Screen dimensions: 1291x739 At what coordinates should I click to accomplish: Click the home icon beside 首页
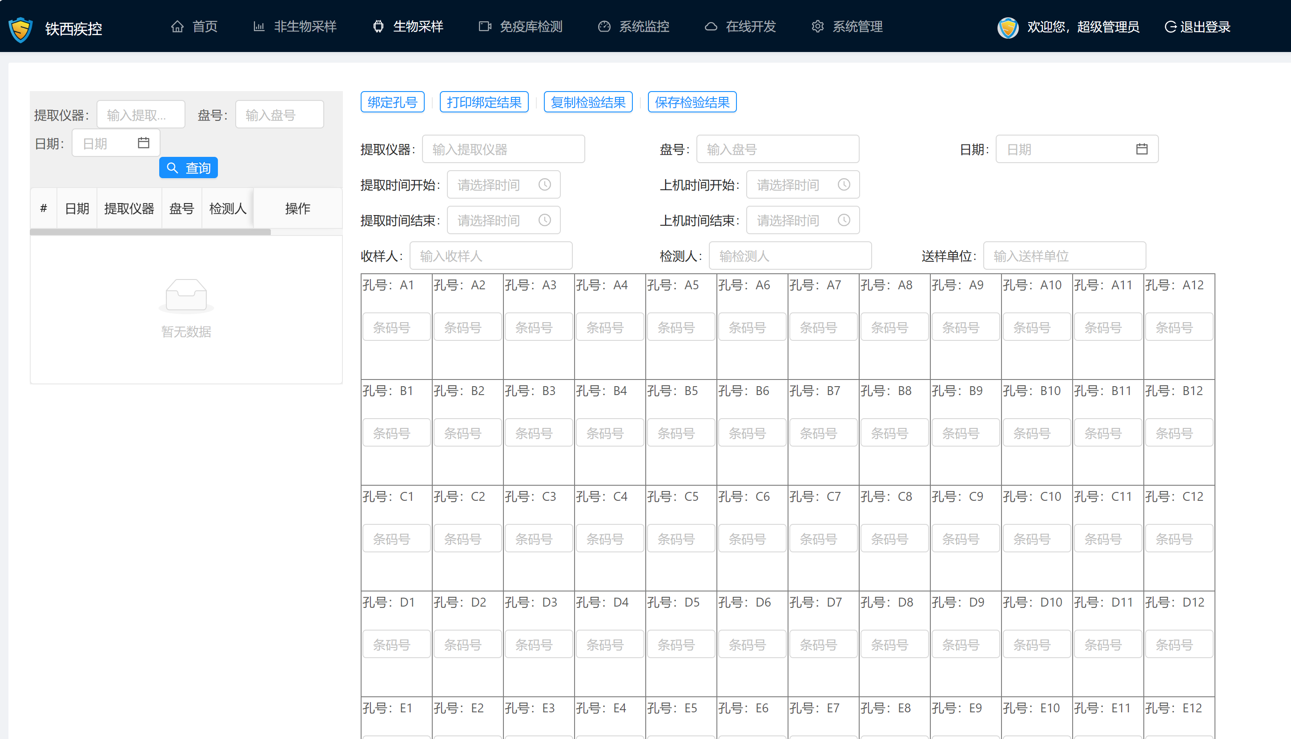(177, 26)
